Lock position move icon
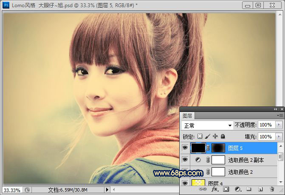This screenshot has height=195, width=285. [x=215, y=136]
